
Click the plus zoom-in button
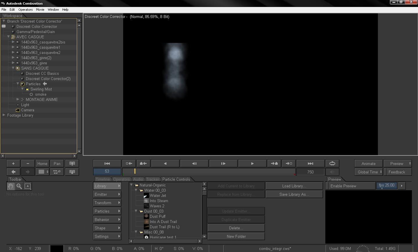13,164
